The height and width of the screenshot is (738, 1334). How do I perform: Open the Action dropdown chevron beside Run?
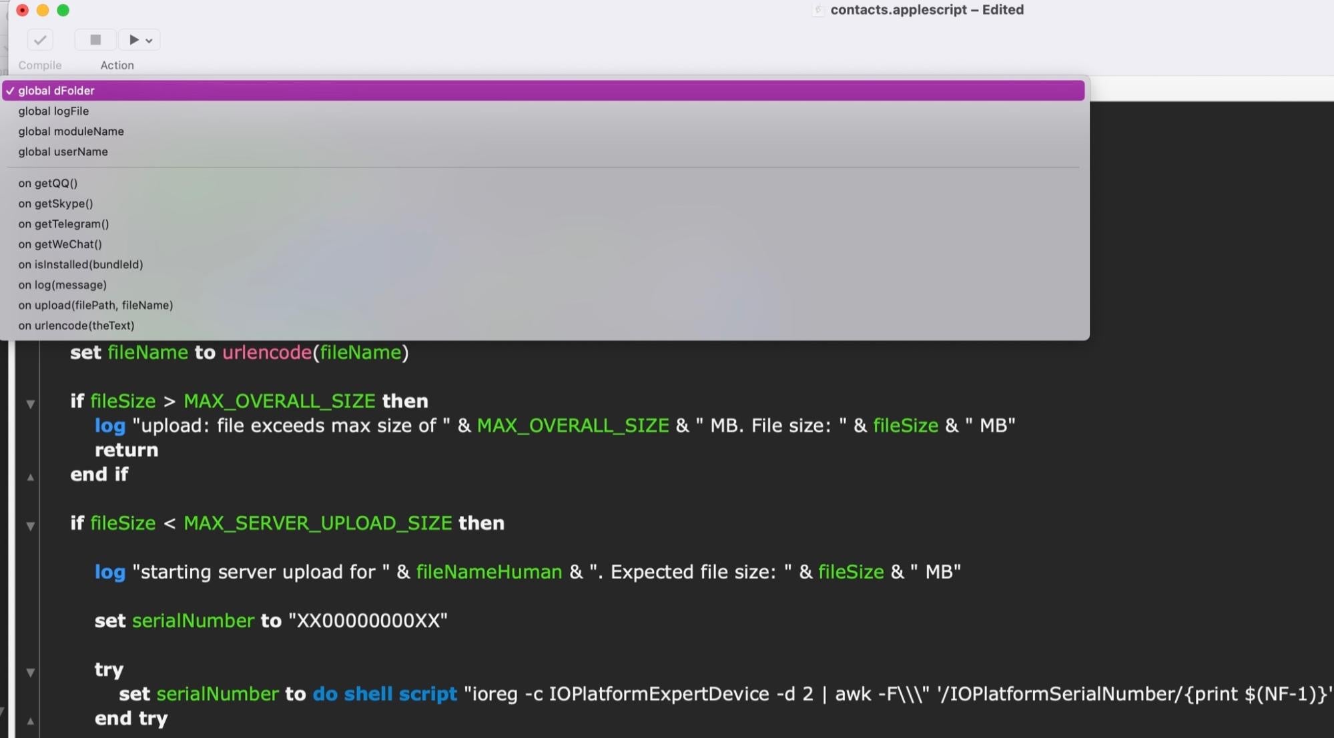(149, 41)
